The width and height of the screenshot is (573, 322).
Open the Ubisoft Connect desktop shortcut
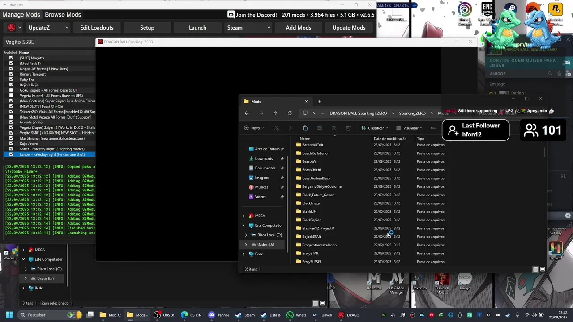coord(465,14)
